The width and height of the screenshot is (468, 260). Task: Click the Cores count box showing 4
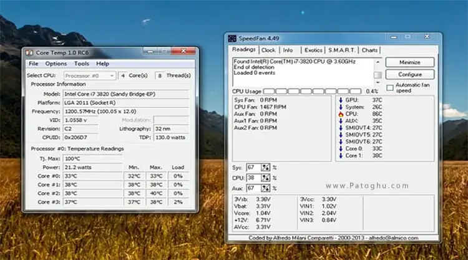click(x=123, y=75)
